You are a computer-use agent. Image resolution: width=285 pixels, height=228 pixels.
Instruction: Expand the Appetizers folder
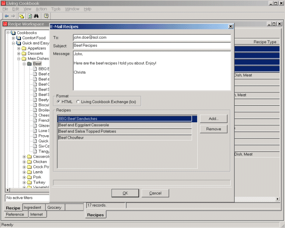pos(19,49)
